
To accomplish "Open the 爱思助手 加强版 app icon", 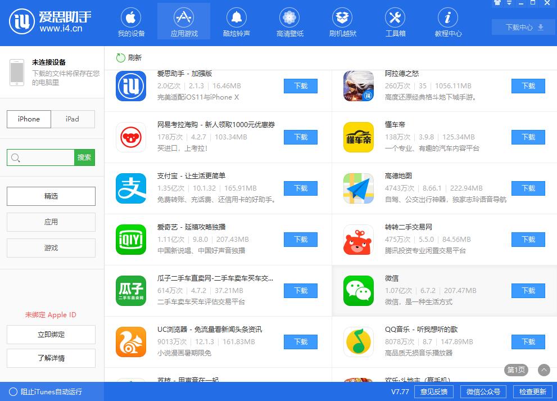I will tap(131, 86).
